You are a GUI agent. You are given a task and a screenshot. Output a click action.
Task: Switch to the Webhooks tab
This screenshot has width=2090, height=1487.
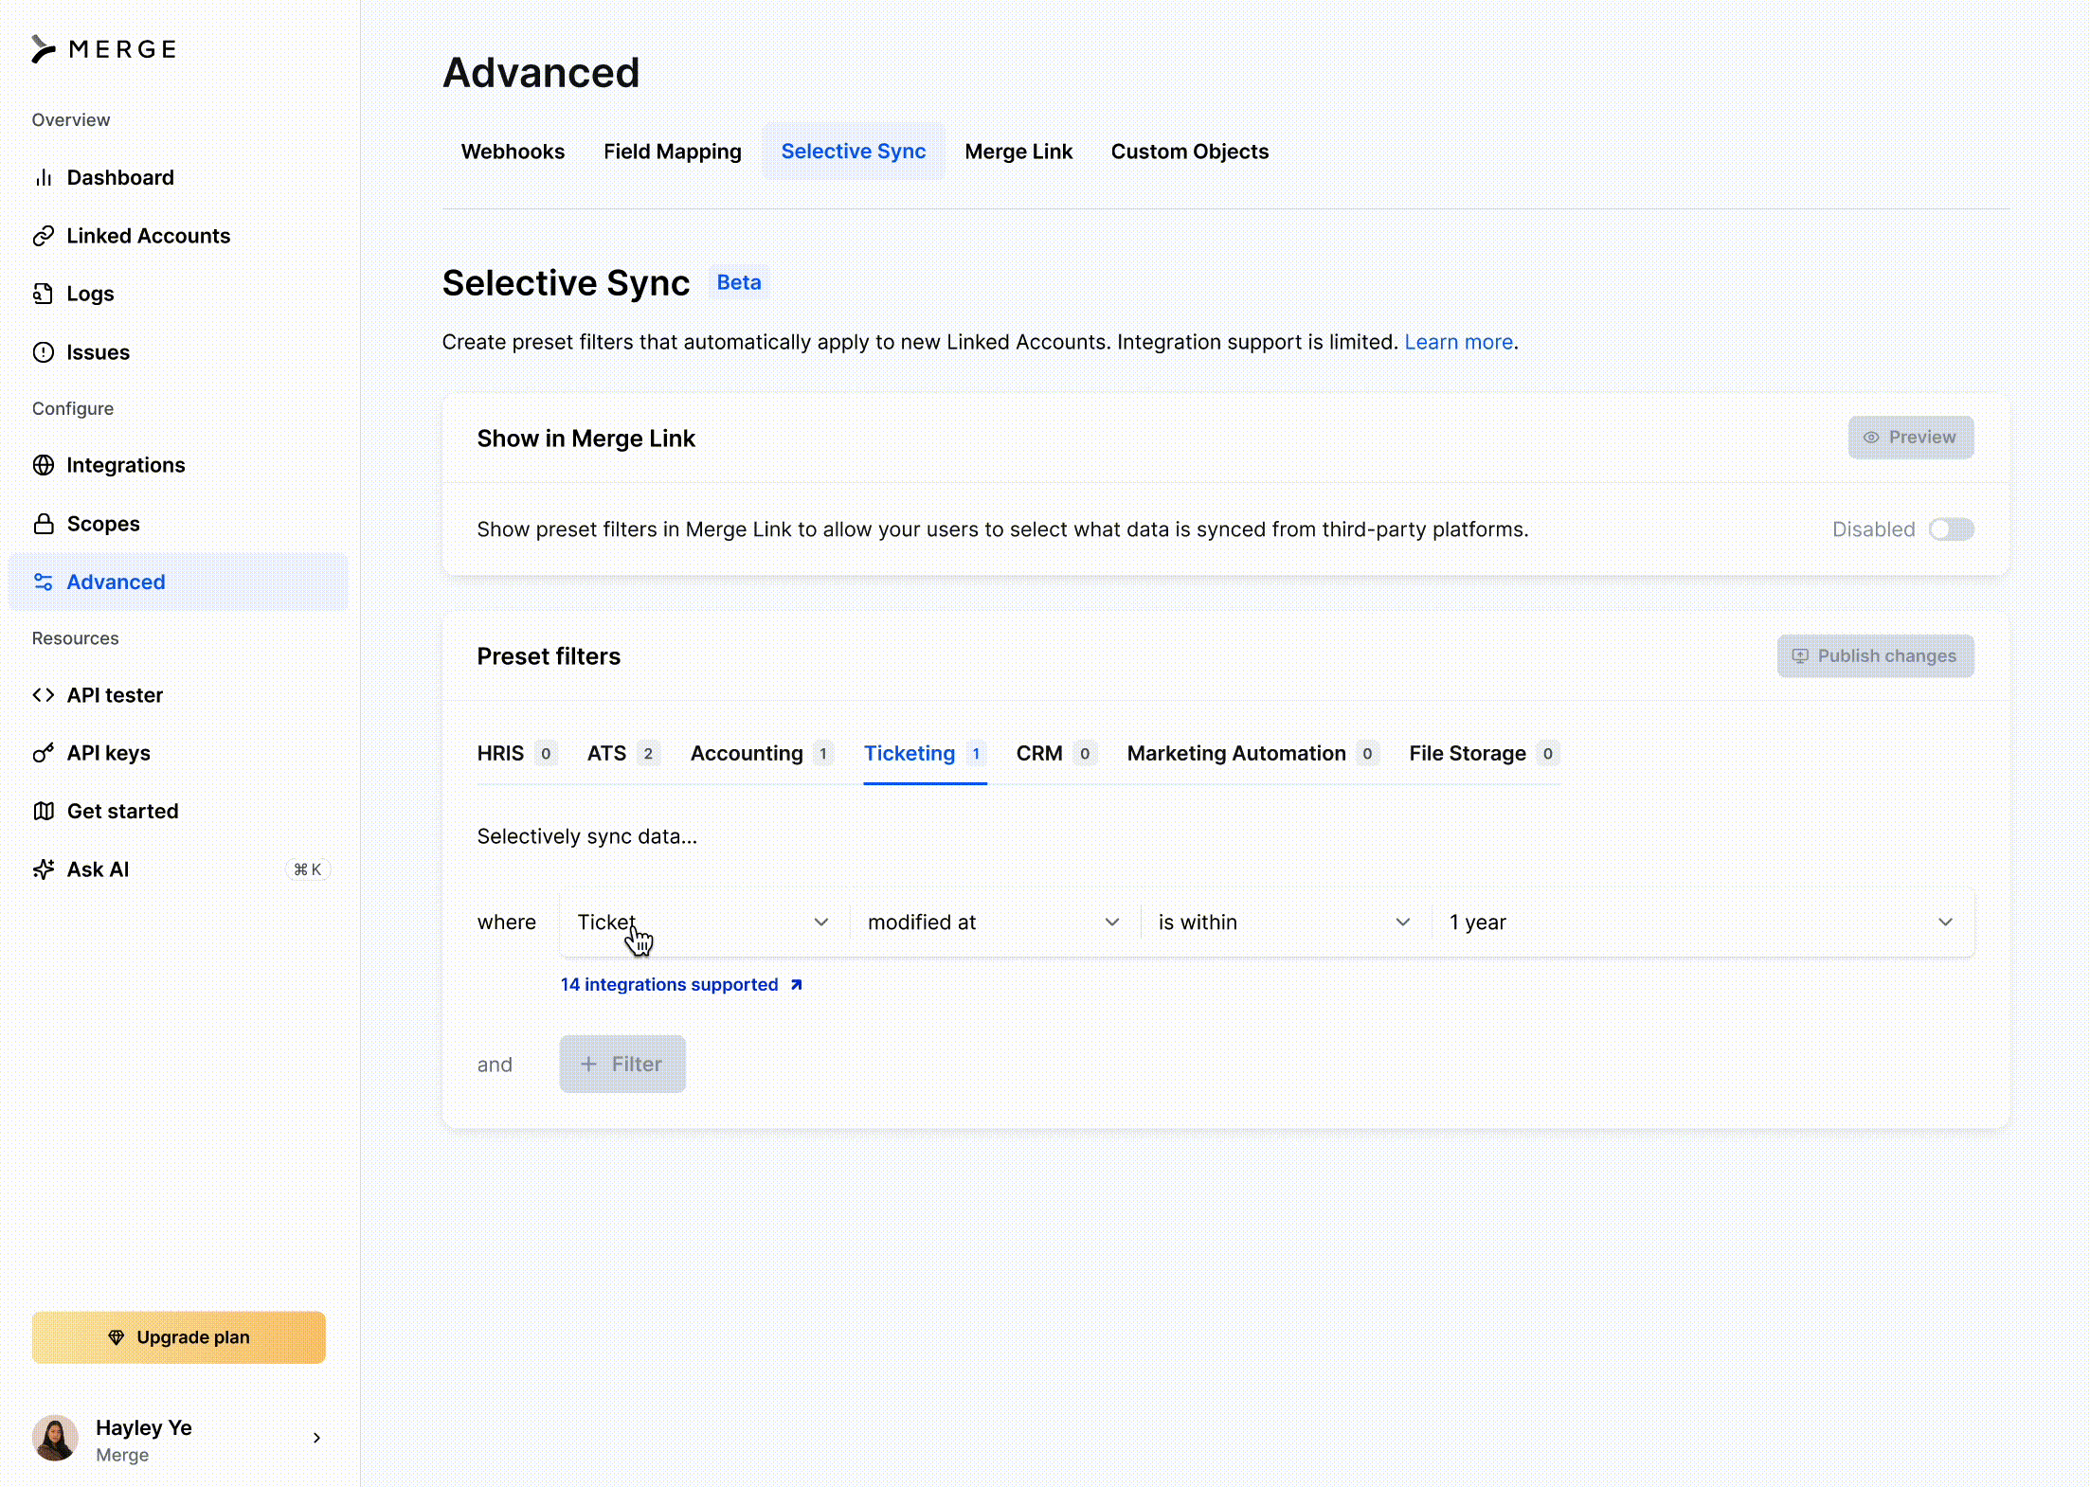[x=513, y=152]
